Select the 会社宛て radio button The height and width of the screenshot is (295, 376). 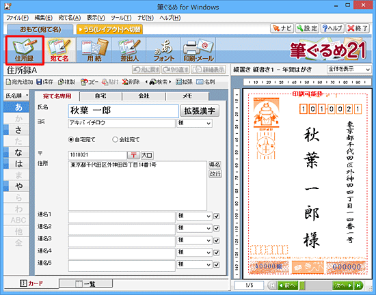pyautogui.click(x=115, y=139)
